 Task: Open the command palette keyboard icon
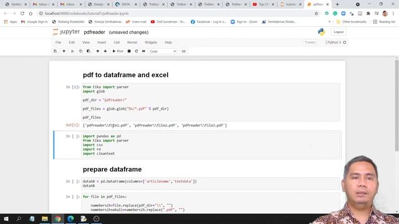pyautogui.click(x=183, y=51)
